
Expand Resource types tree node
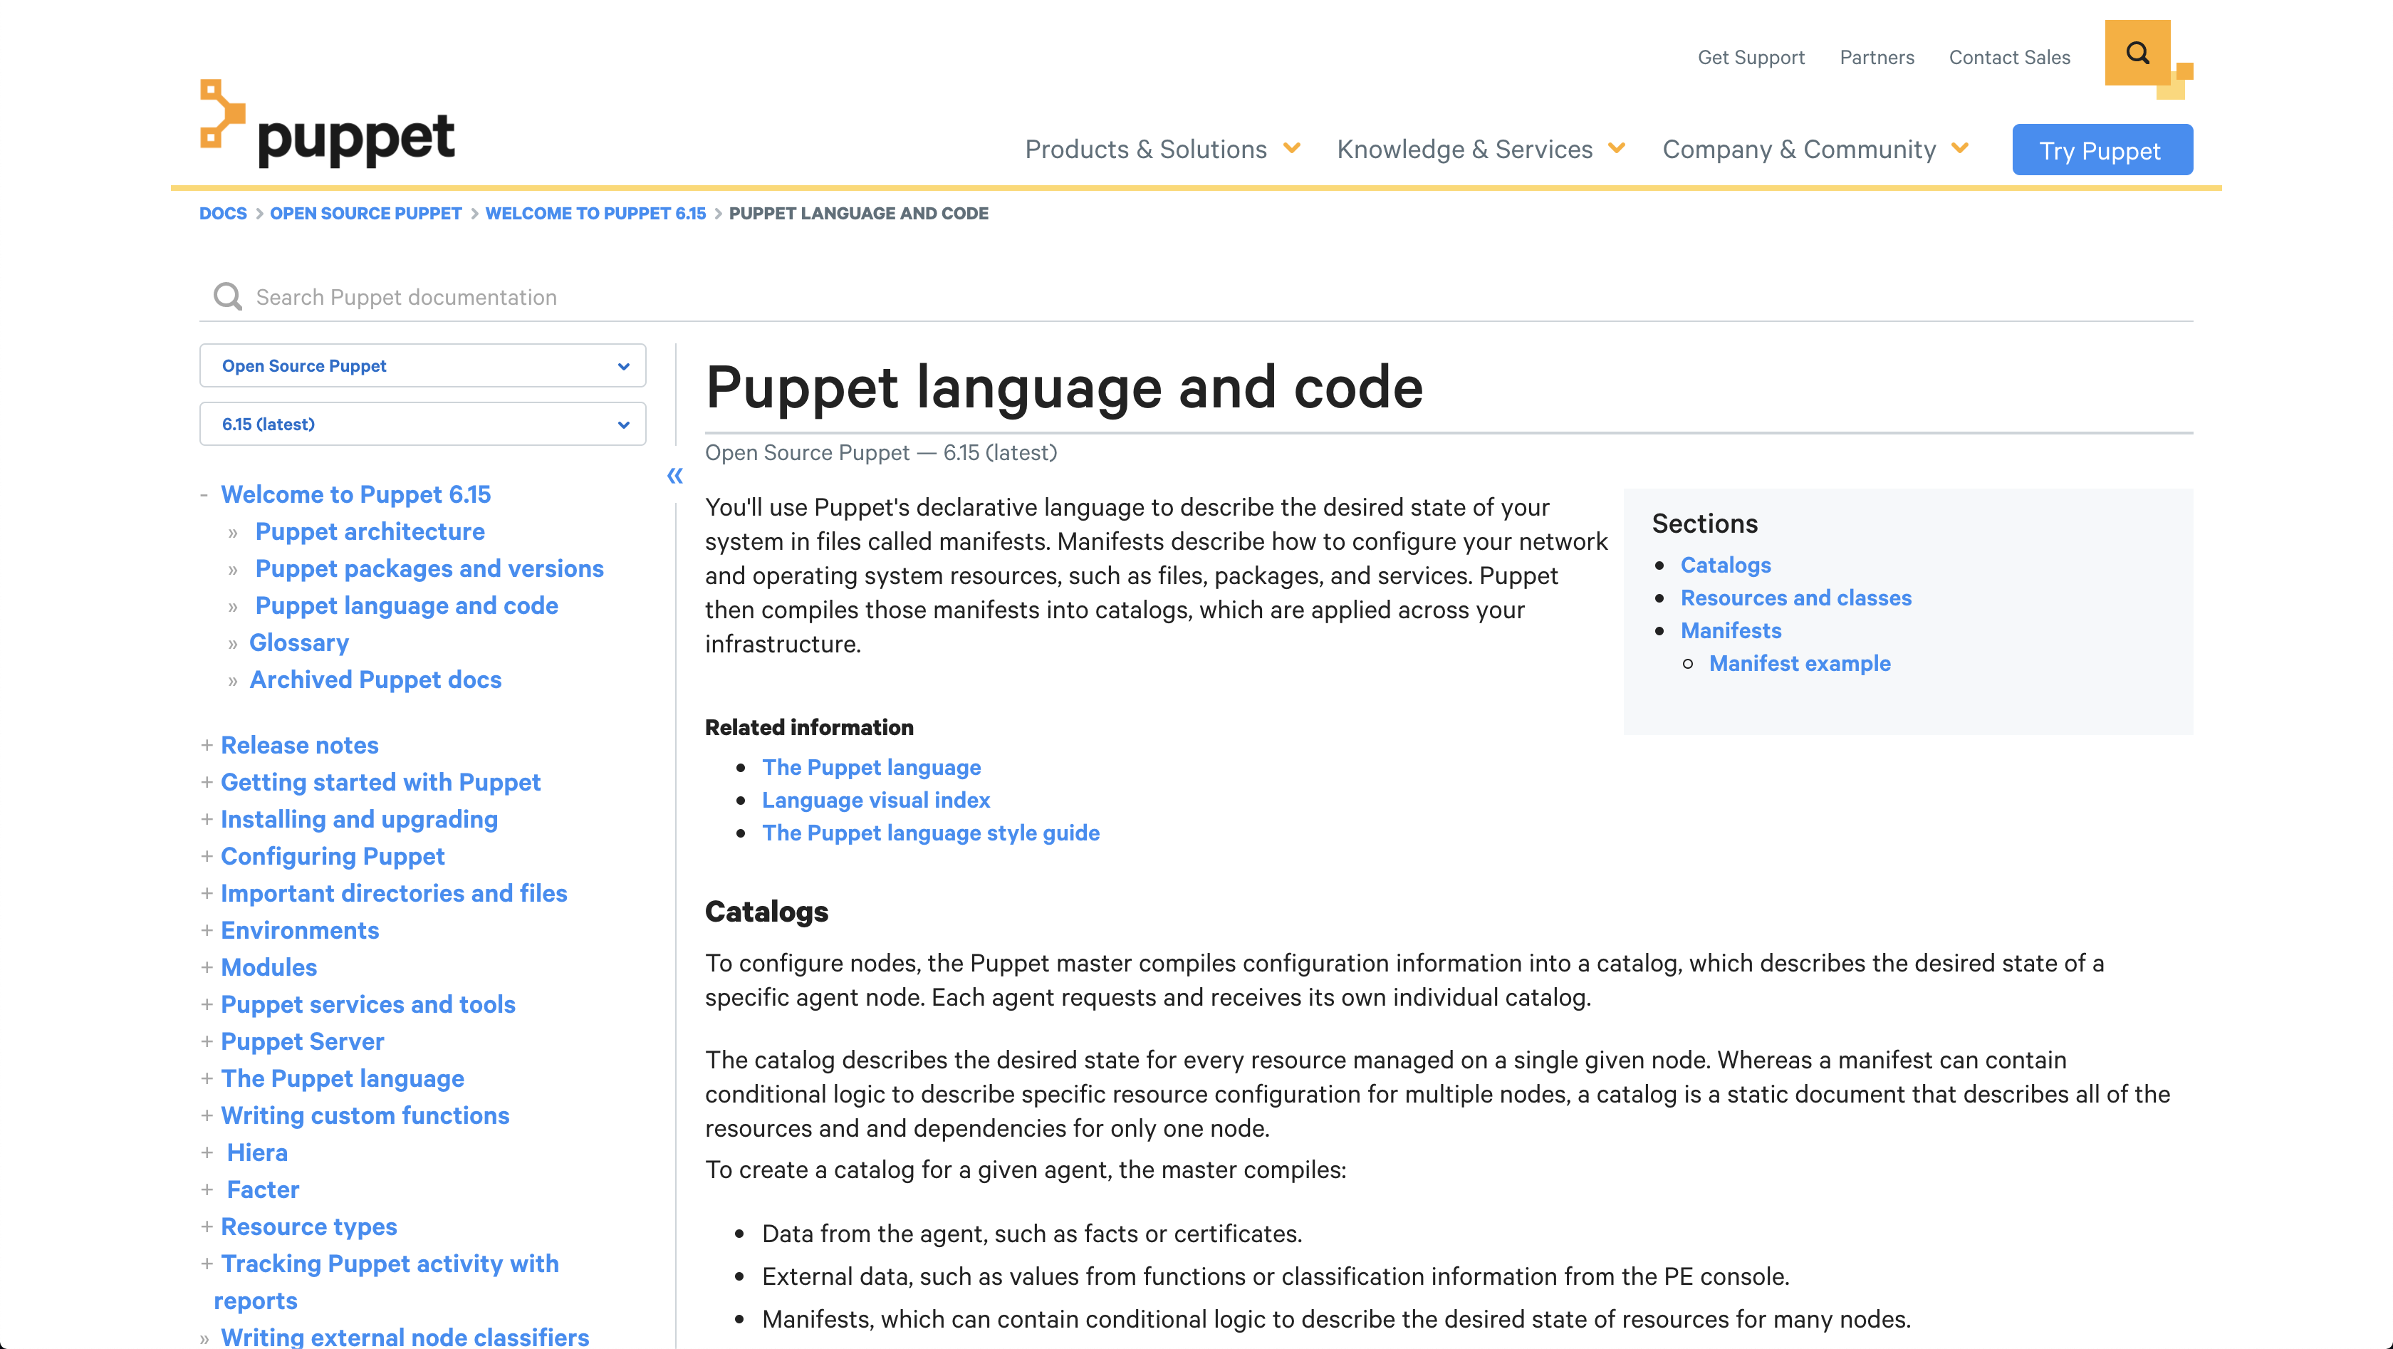207,1226
